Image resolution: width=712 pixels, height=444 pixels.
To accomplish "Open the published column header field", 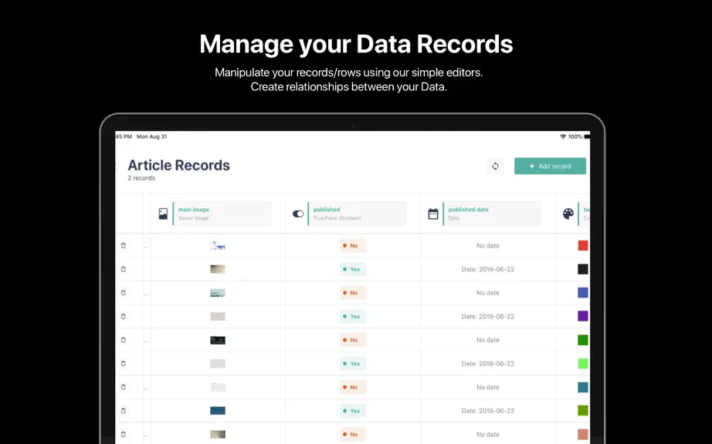I will [x=357, y=214].
